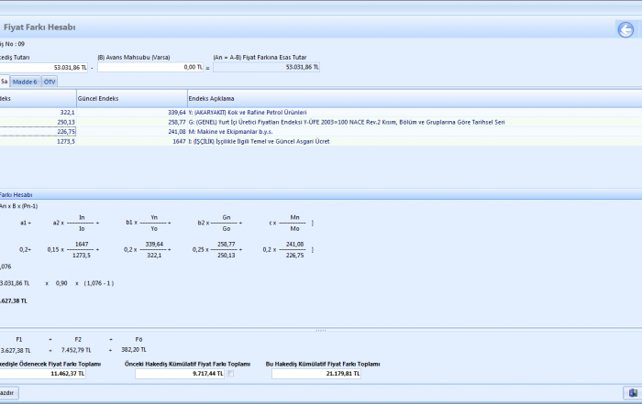The height and width of the screenshot is (404, 642).
Task: Click the Avans Mahsubu input field
Action: click(150, 67)
